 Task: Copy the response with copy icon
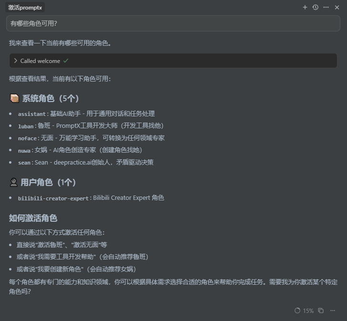point(321,311)
